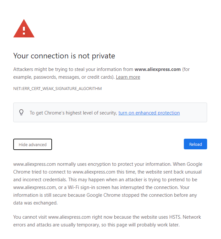Image resolution: width=221 pixels, height=239 pixels.
Task: Click the bold www.aliexpress.com domain name
Action: [x=157, y=69]
